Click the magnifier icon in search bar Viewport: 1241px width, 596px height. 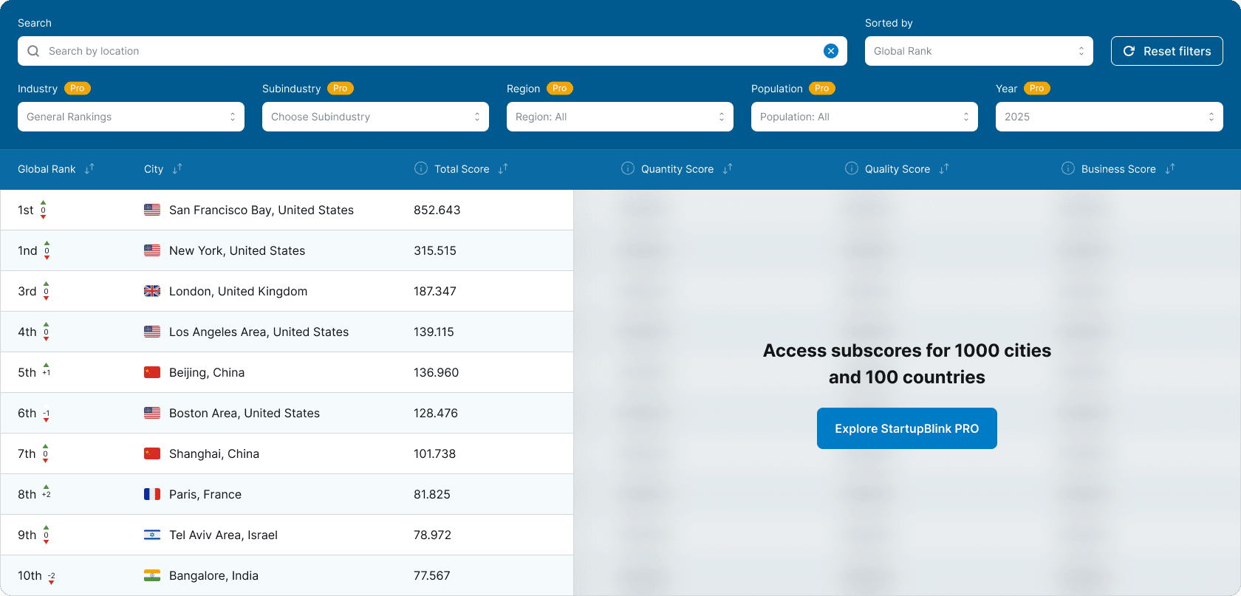(33, 51)
